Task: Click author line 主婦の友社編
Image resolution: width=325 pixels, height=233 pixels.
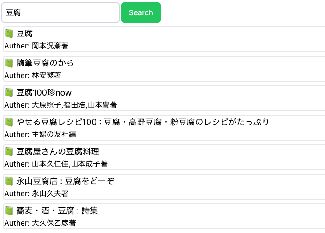Action: click(40, 134)
